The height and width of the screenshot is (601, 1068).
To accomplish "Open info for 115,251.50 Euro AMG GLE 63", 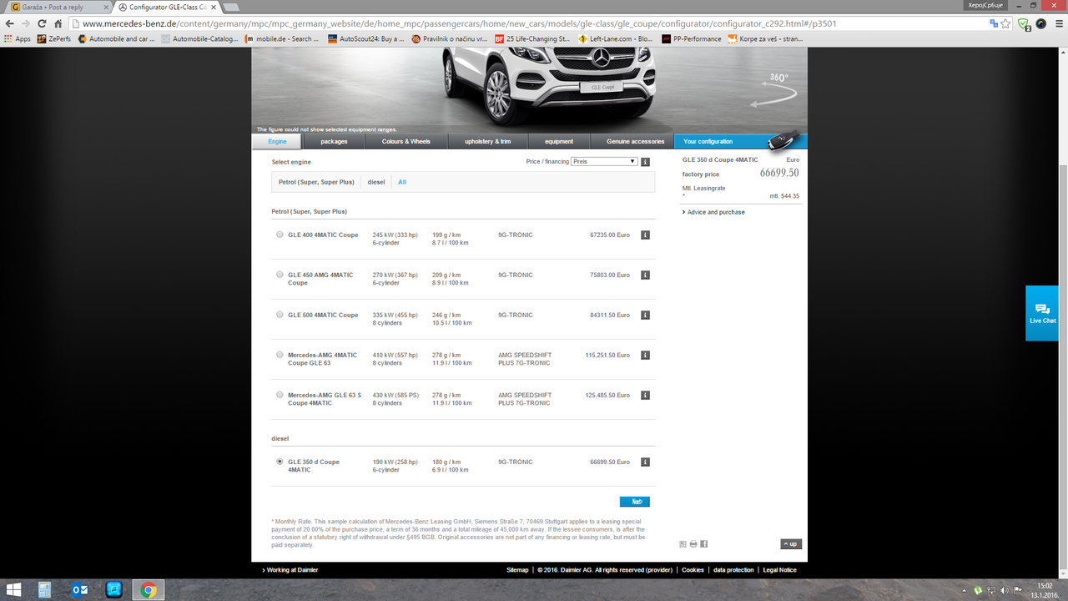I will coord(645,355).
